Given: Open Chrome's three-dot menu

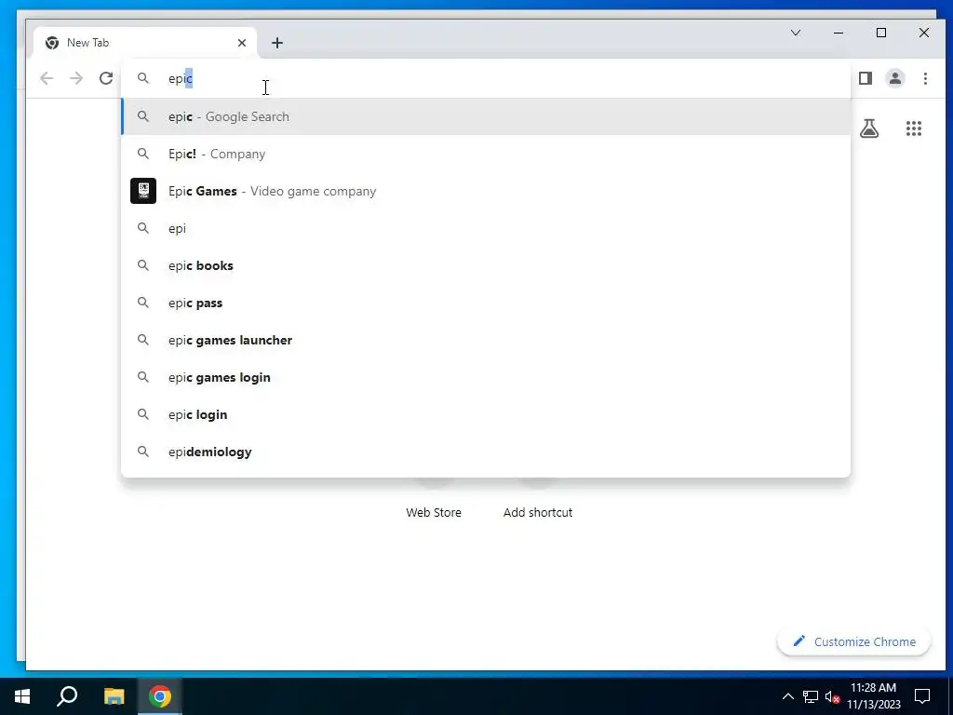Looking at the screenshot, I should [x=925, y=78].
